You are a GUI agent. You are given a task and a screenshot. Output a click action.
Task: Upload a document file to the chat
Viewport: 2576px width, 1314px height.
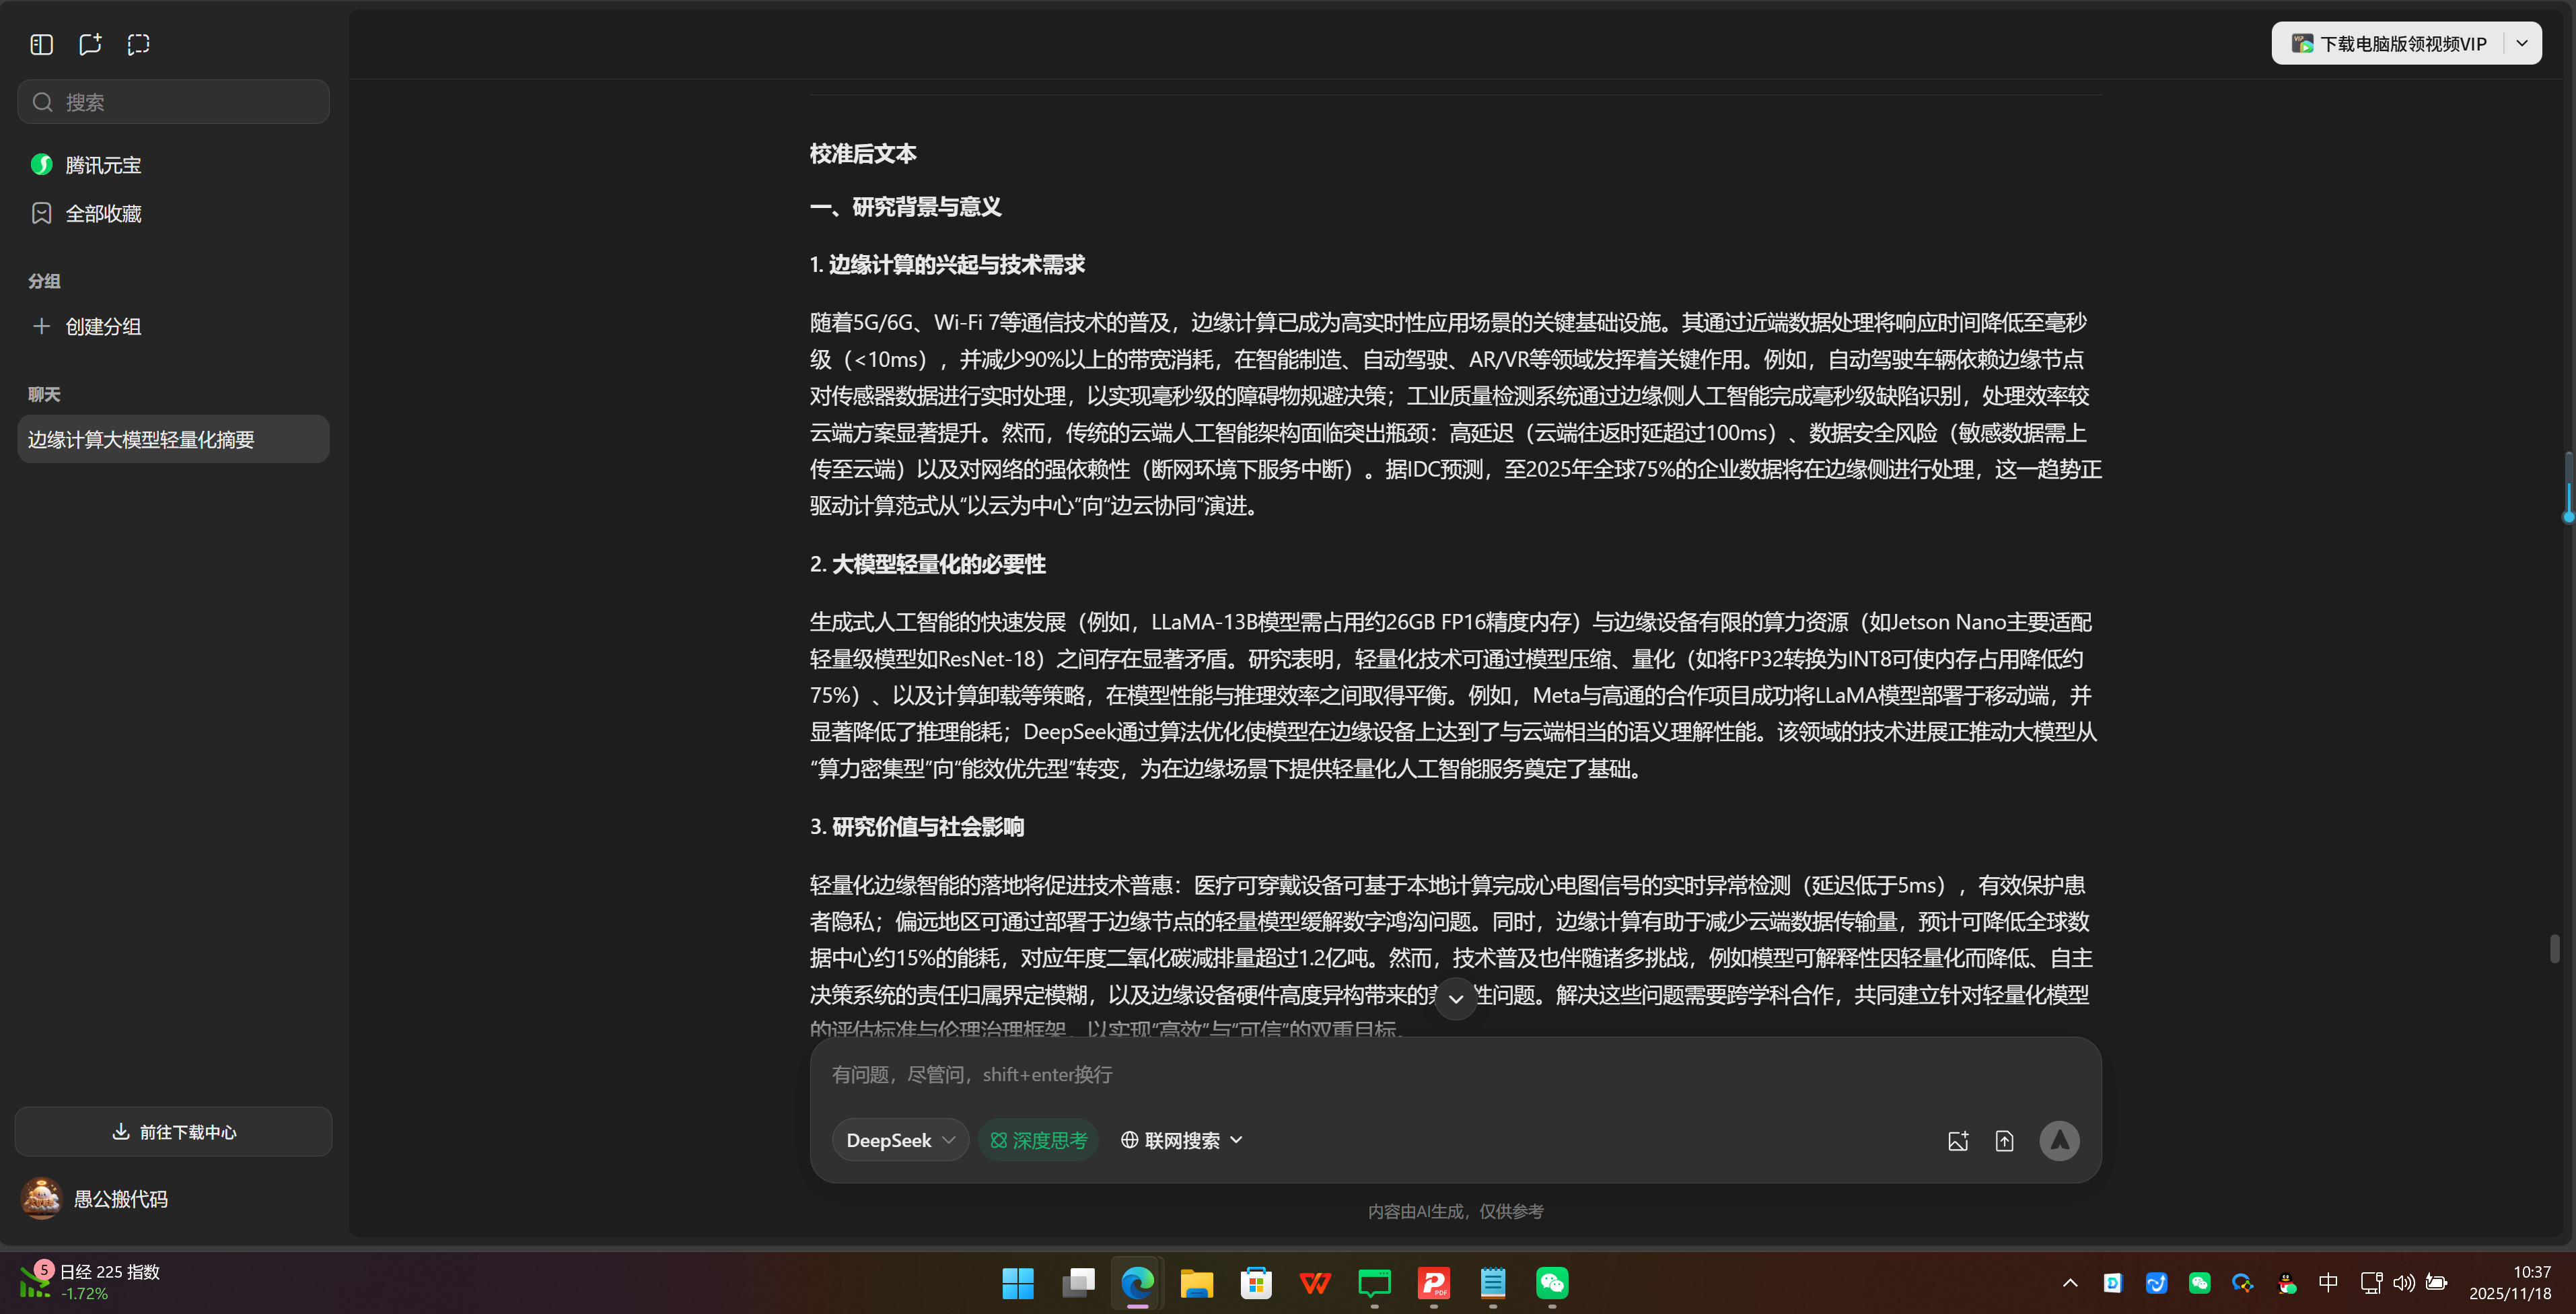click(x=2005, y=1140)
